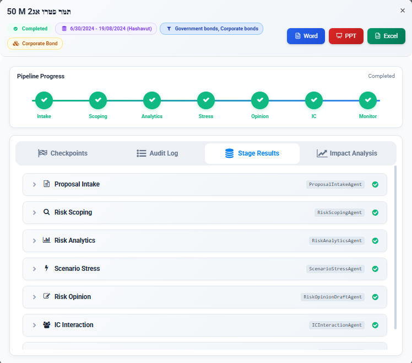
Task: Click the ProposalIntakeAgent green check icon
Action: (x=375, y=184)
